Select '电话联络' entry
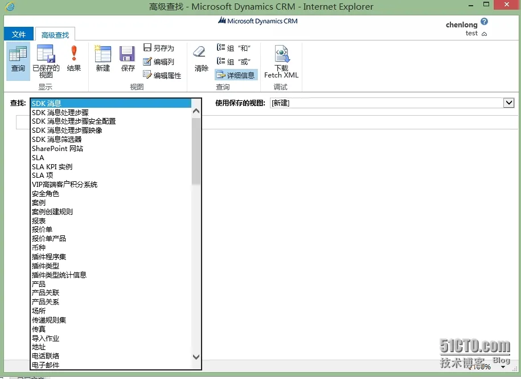 click(111, 356)
